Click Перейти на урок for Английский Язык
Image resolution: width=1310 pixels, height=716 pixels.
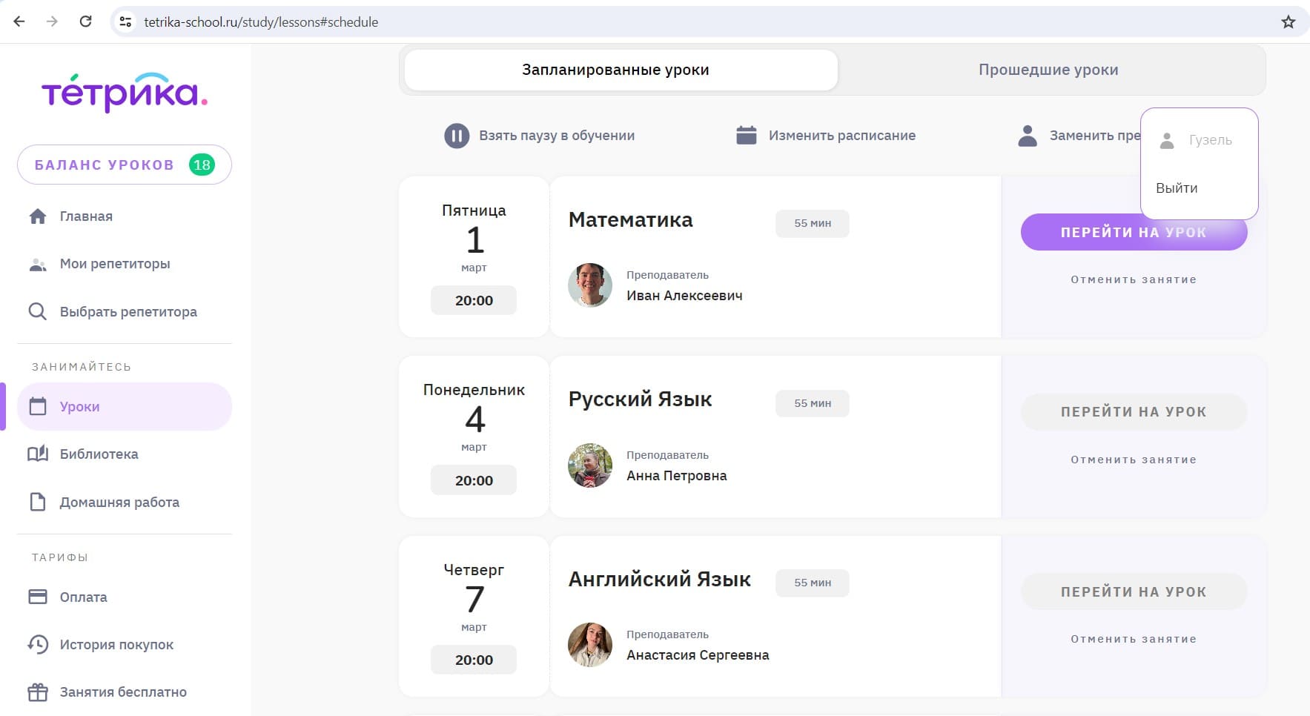click(1134, 592)
